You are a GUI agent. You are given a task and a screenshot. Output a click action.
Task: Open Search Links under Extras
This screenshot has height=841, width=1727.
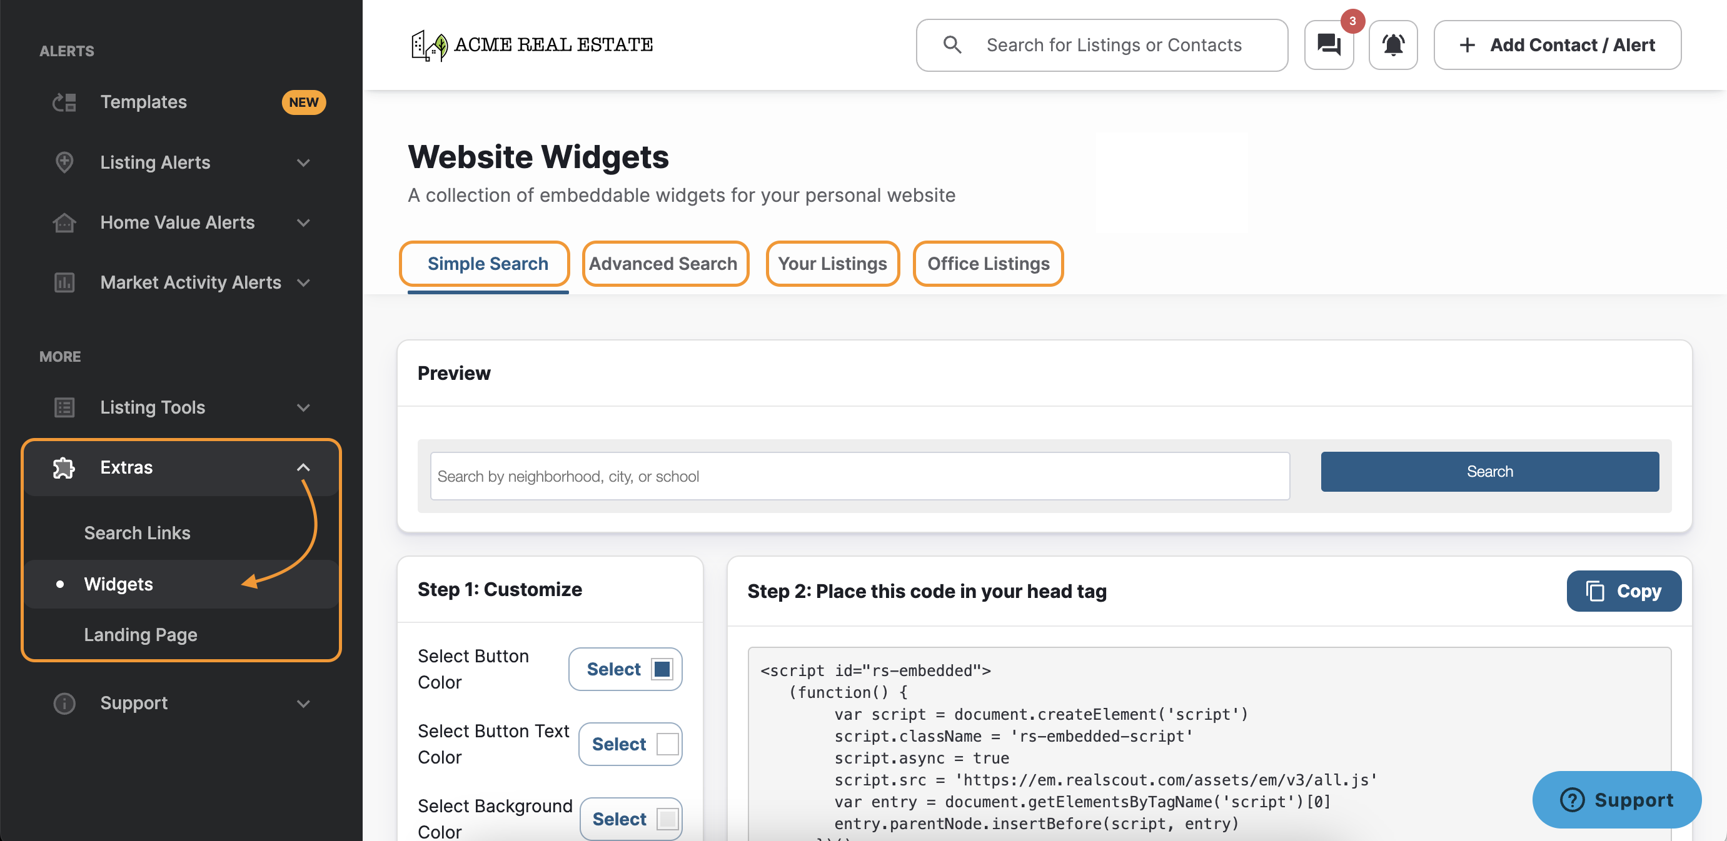point(138,533)
